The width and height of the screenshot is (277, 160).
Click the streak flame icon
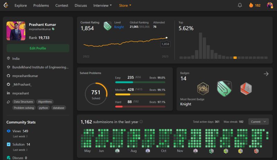251,5
